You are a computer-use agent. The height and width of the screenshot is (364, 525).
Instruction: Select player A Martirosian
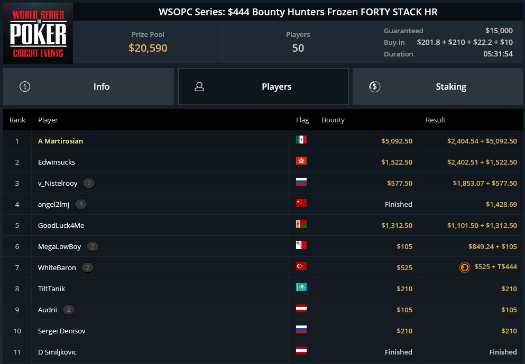pos(60,141)
